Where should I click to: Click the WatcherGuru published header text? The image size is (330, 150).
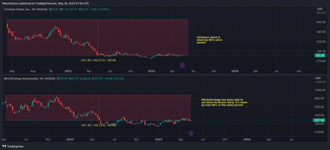(45, 3)
